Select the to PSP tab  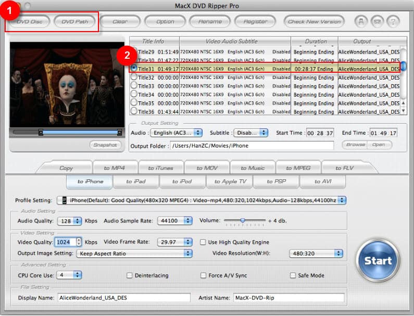276,181
